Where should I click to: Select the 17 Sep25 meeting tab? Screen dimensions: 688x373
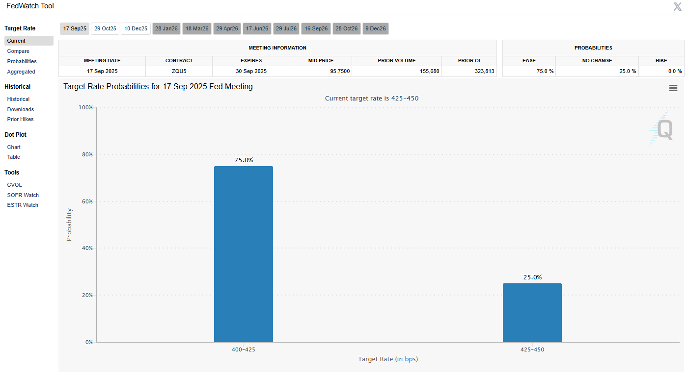pos(75,29)
